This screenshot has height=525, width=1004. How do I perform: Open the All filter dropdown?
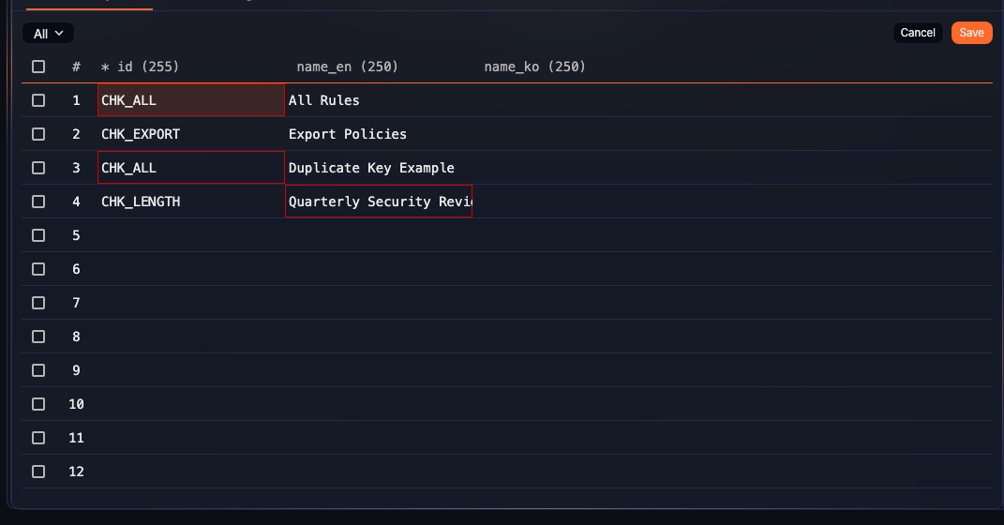point(48,34)
